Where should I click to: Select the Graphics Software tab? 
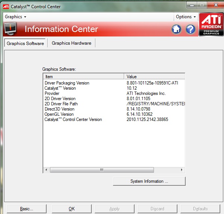click(25, 44)
